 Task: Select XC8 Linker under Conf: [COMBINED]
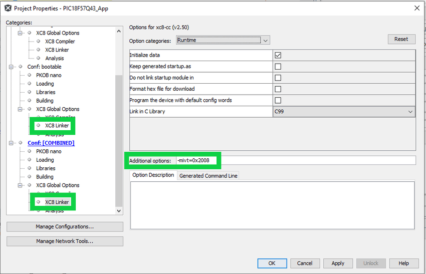[x=57, y=202]
